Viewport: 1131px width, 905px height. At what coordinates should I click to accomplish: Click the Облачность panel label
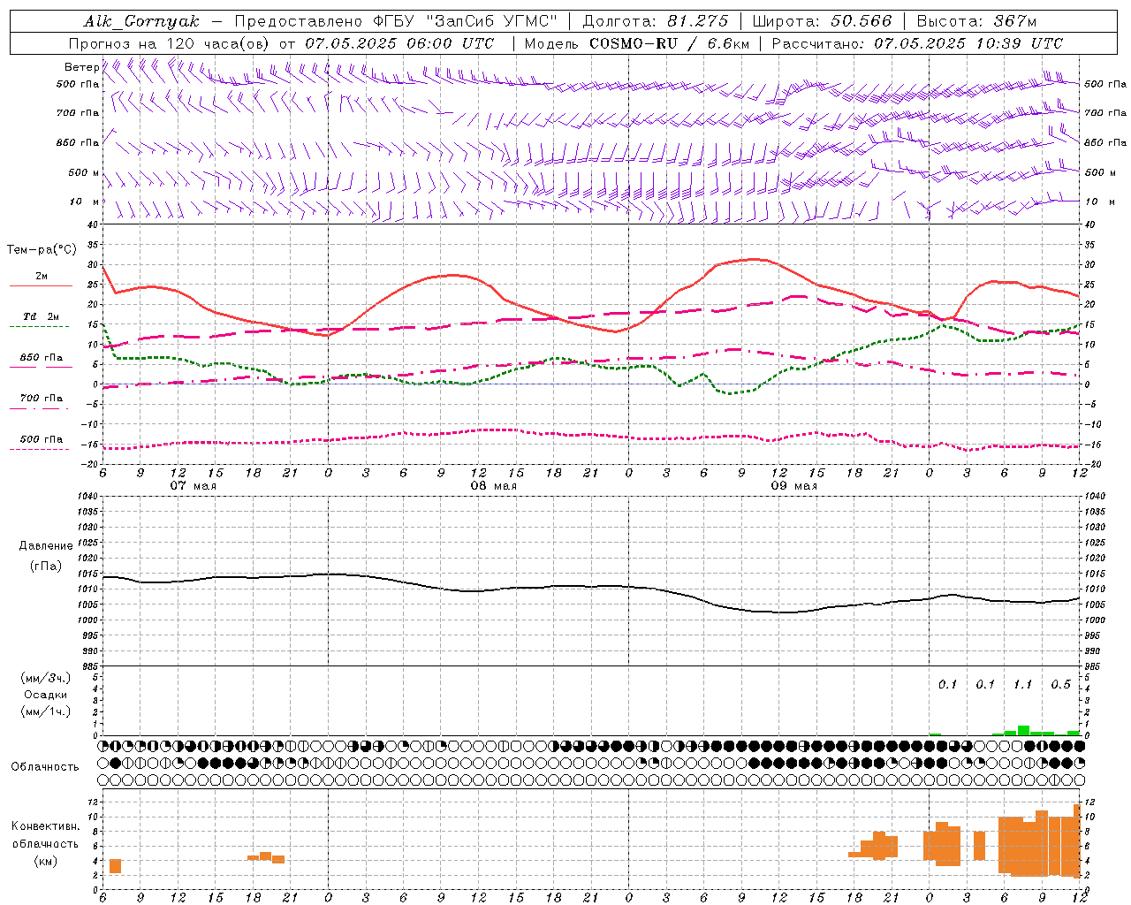[45, 766]
